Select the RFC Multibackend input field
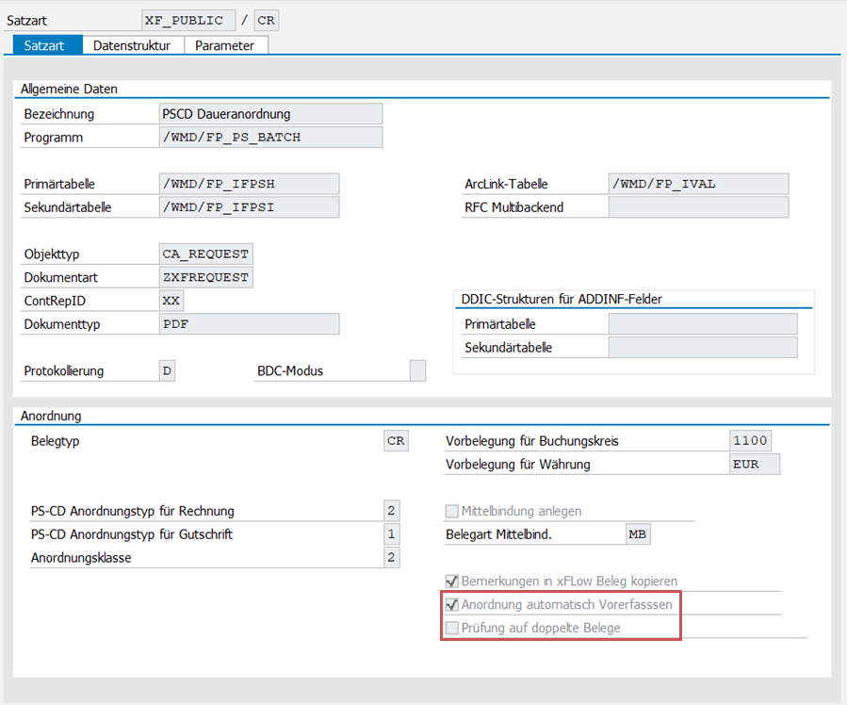The image size is (847, 705). pyautogui.click(x=697, y=206)
